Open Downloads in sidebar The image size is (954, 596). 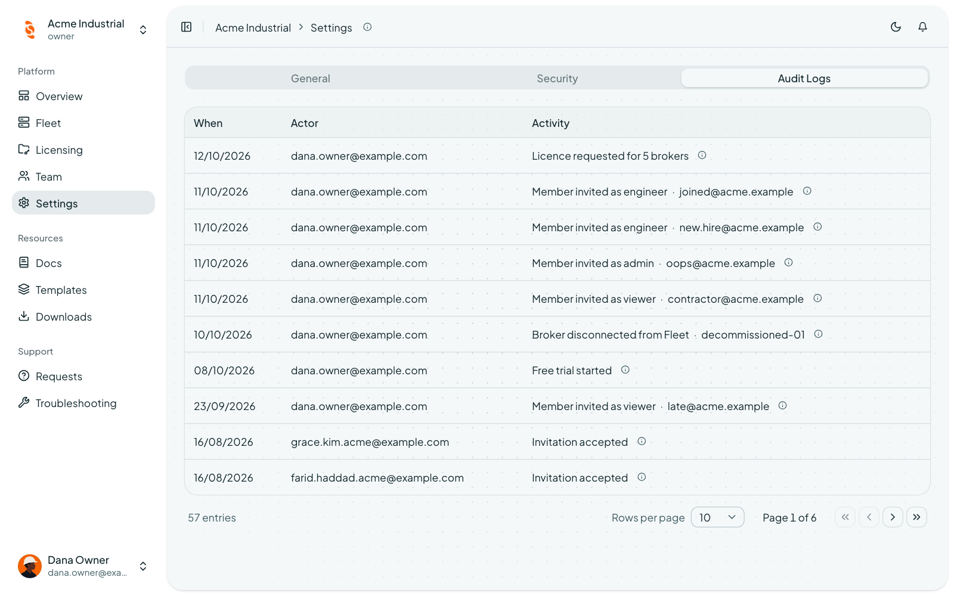coord(83,316)
